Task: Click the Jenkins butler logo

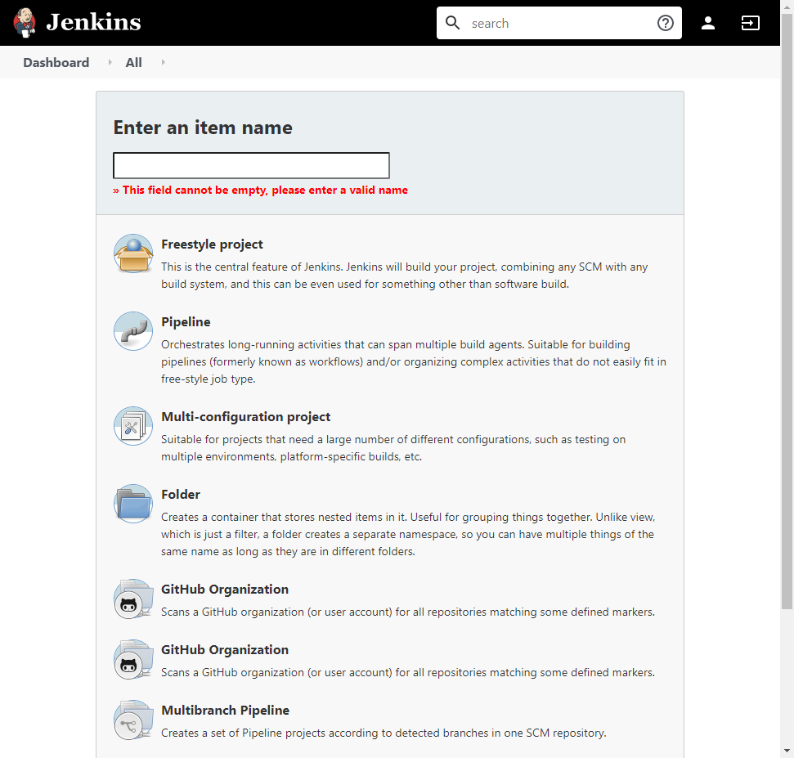Action: tap(24, 22)
